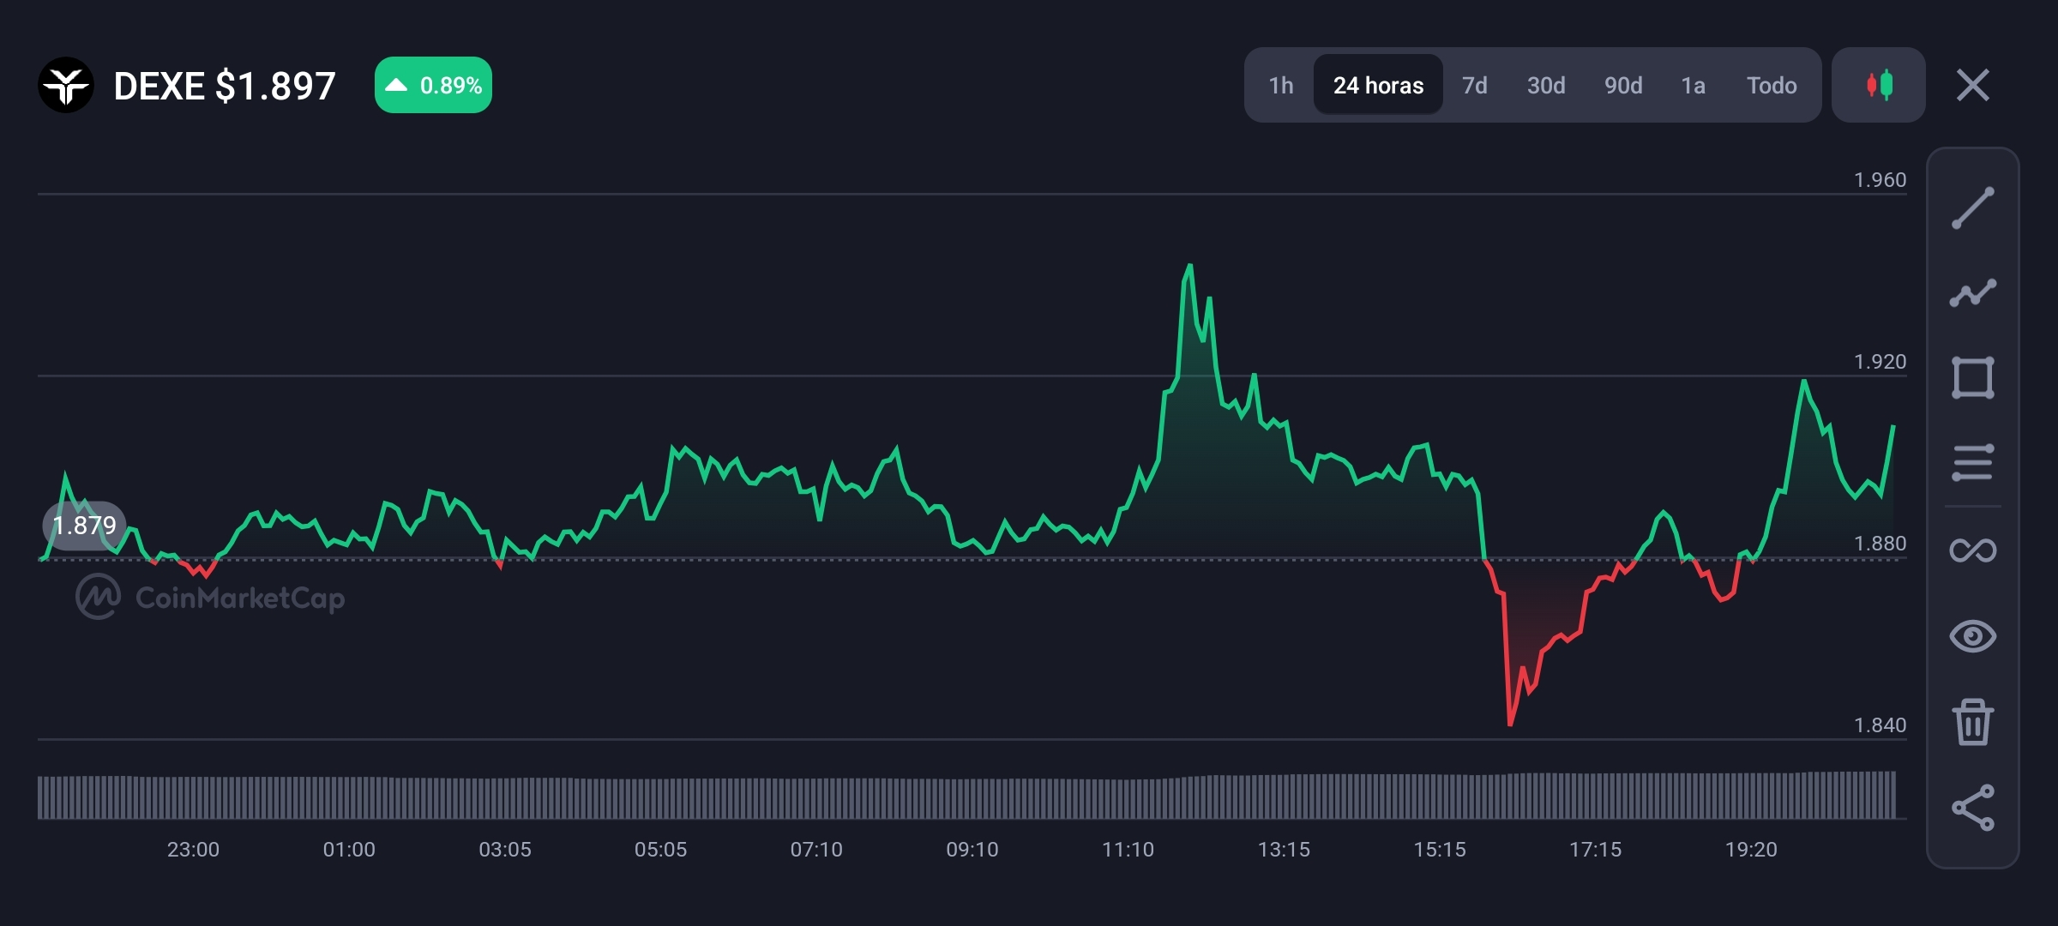
Task: Select the trend line drawing tool
Action: pos(1972,207)
